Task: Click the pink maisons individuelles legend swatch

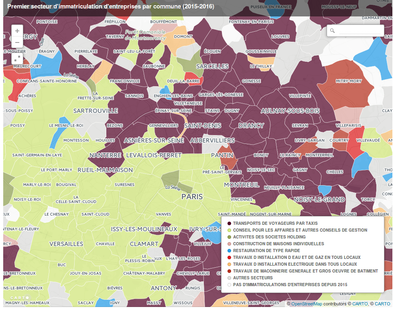Action: [229, 244]
